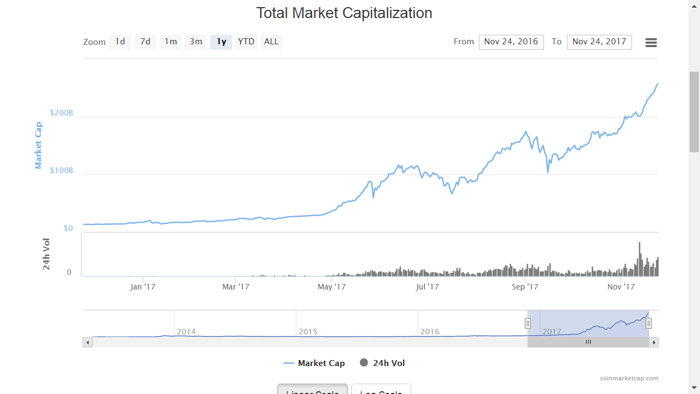Choose the 3m zoom option
The width and height of the screenshot is (700, 394).
(196, 42)
